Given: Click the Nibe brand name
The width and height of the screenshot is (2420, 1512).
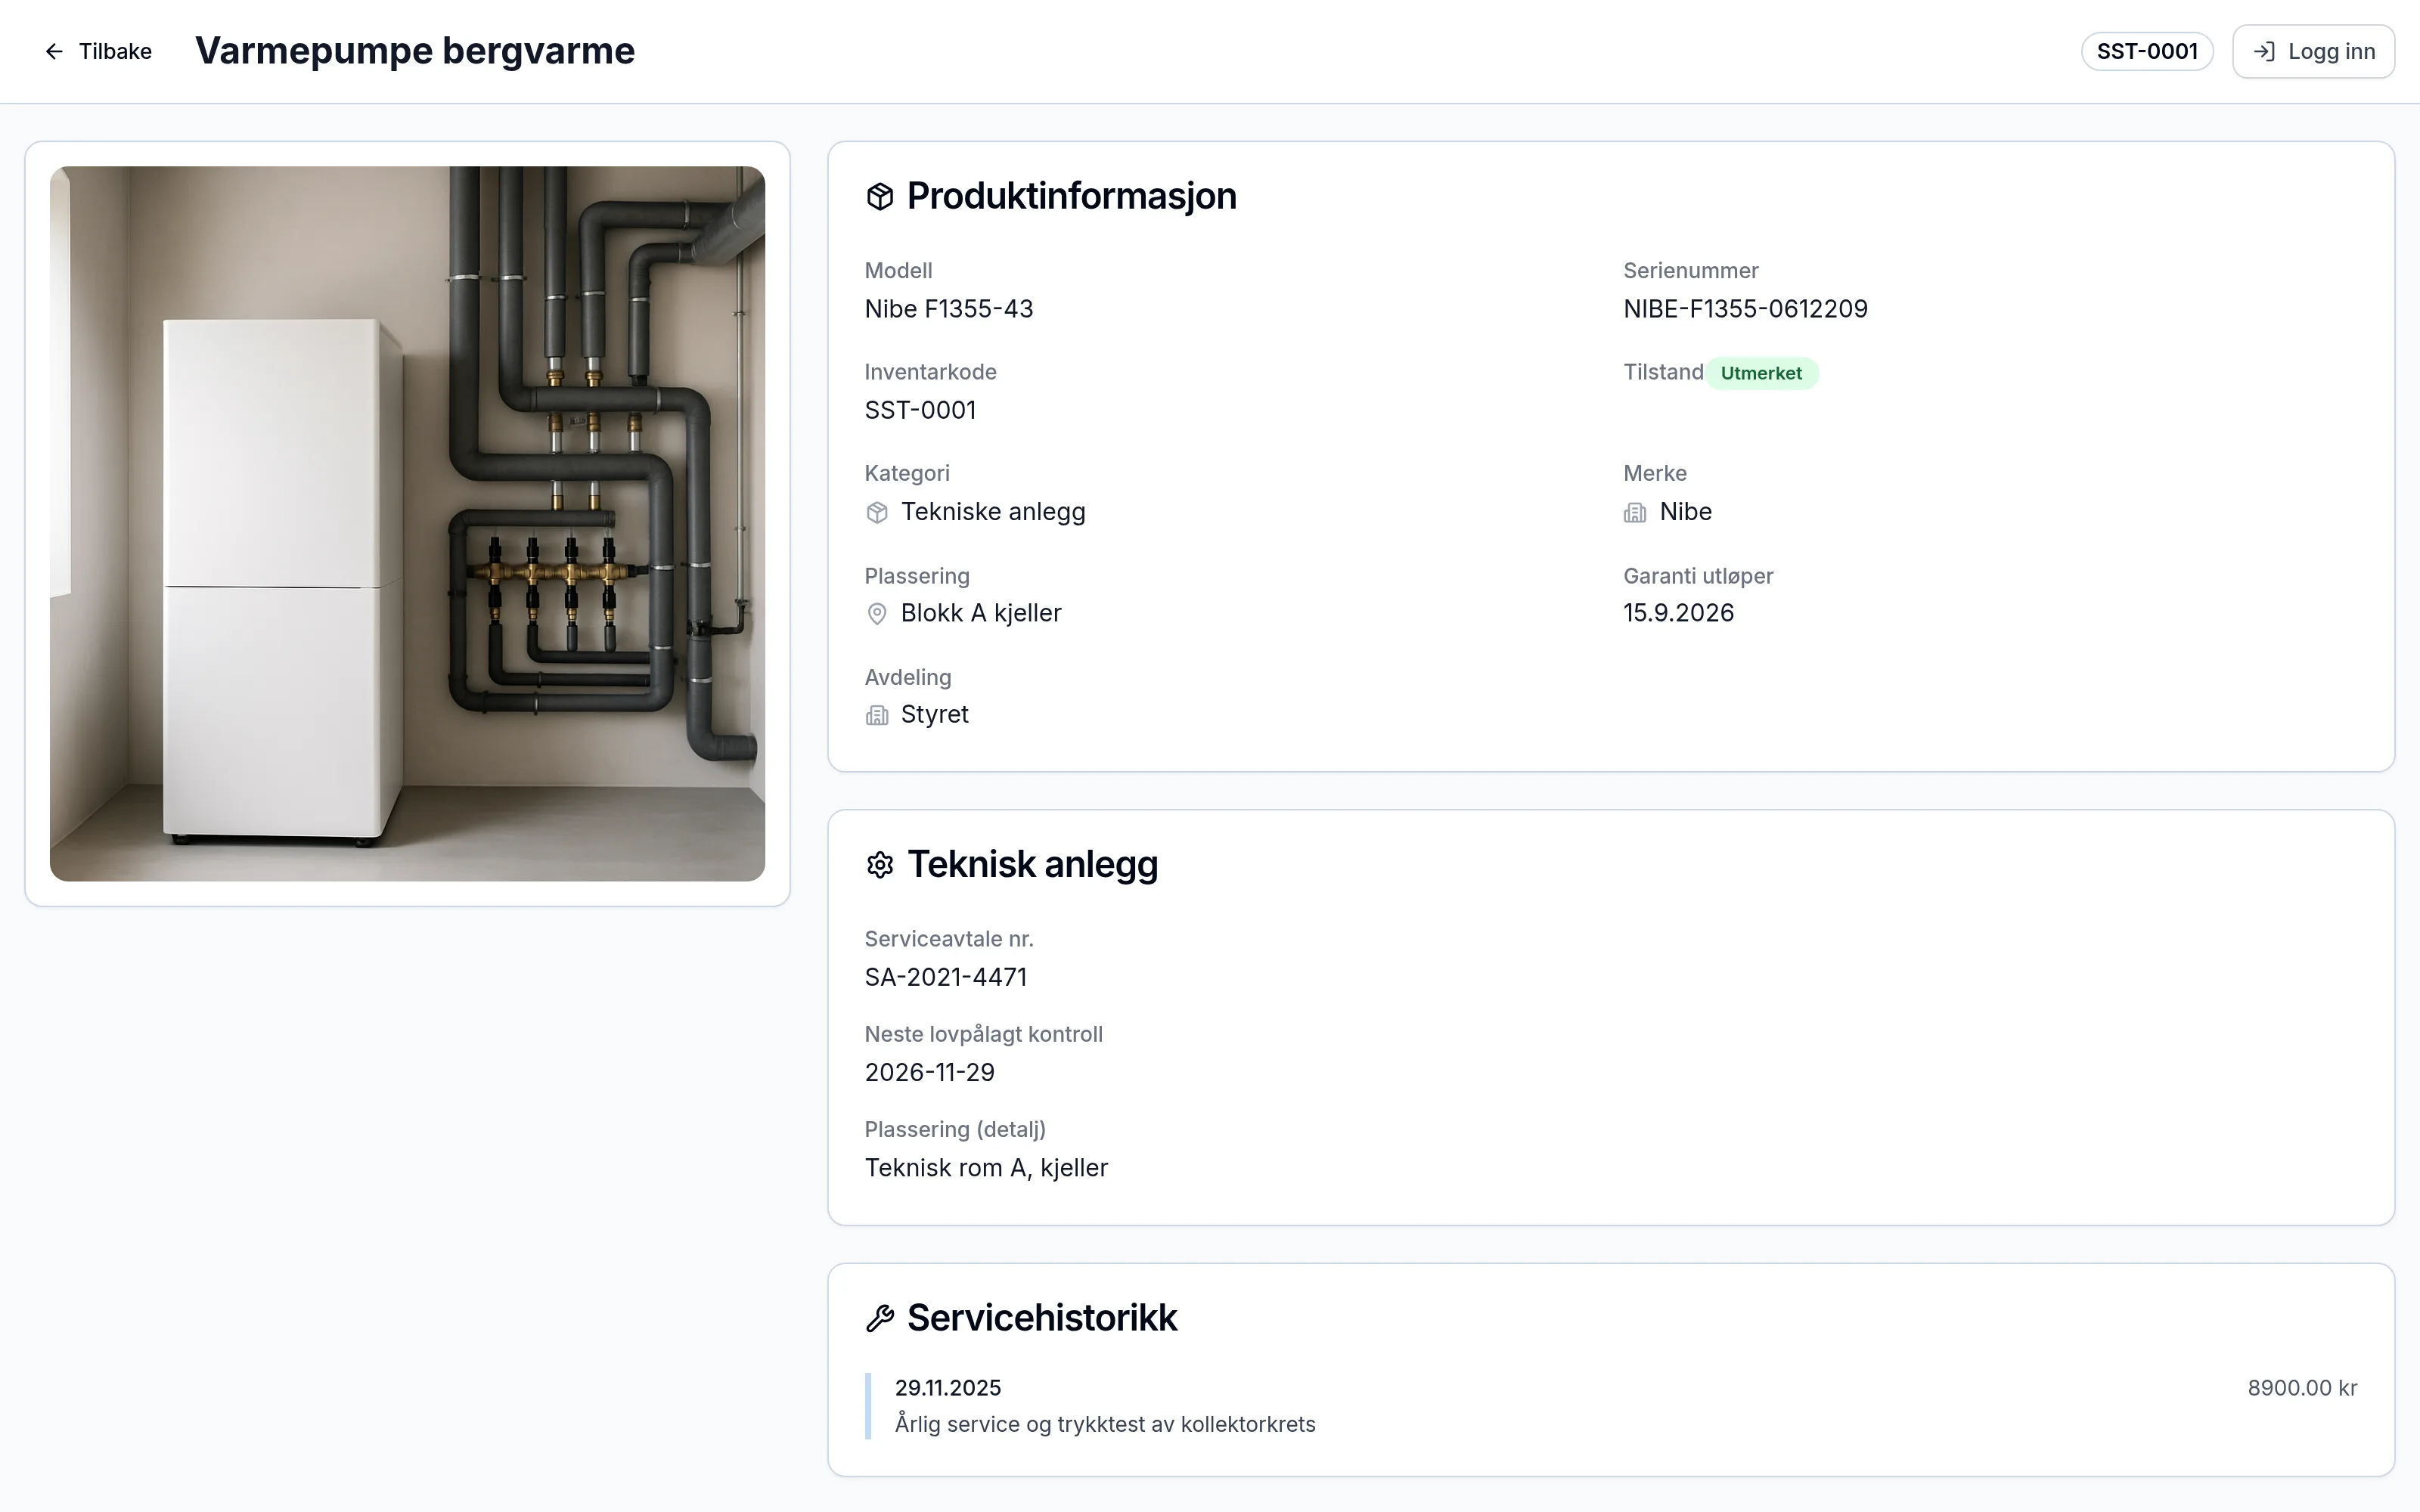Looking at the screenshot, I should (x=1686, y=512).
